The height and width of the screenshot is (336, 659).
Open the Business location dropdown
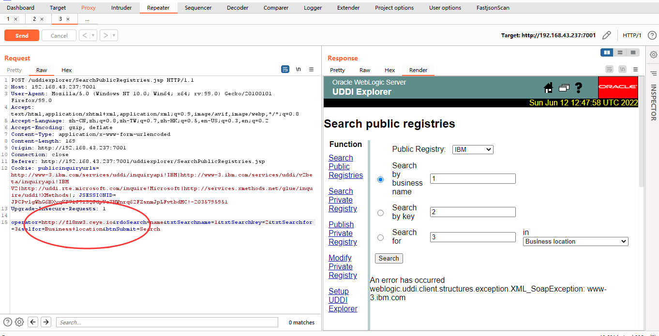576,241
